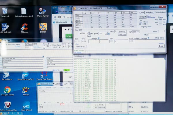
Task: Open CCleaner from the desktop
Action: click(24, 27)
